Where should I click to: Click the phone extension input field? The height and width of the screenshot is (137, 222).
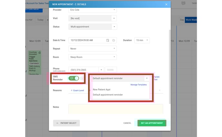(x=111, y=70)
